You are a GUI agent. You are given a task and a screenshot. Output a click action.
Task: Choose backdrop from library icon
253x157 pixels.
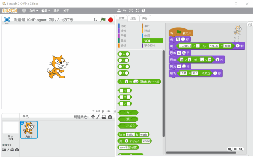[4, 150]
